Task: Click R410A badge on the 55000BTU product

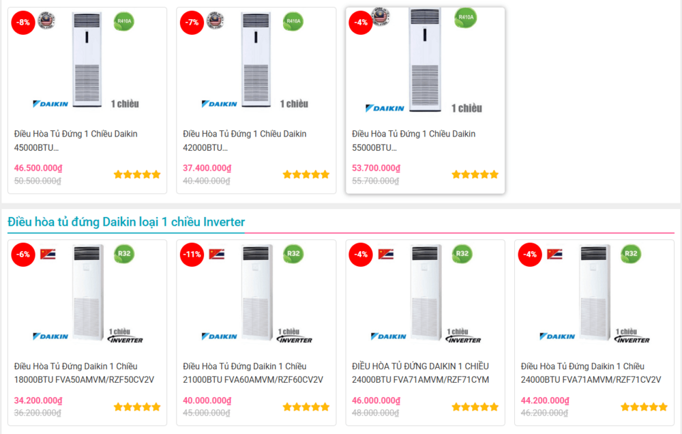Action: point(466,17)
